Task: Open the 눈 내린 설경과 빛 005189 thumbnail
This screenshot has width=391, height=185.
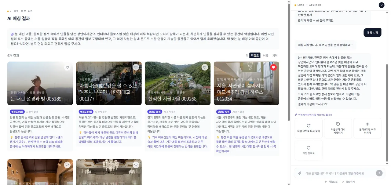Action: tap(40, 83)
